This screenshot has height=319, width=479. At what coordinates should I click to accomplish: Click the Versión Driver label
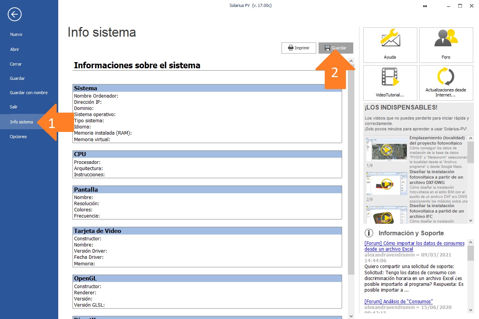pyautogui.click(x=91, y=251)
